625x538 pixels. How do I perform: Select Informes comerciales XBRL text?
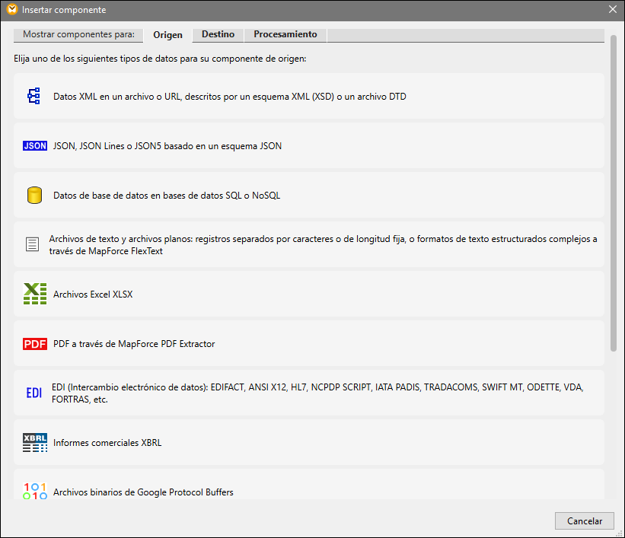[107, 443]
